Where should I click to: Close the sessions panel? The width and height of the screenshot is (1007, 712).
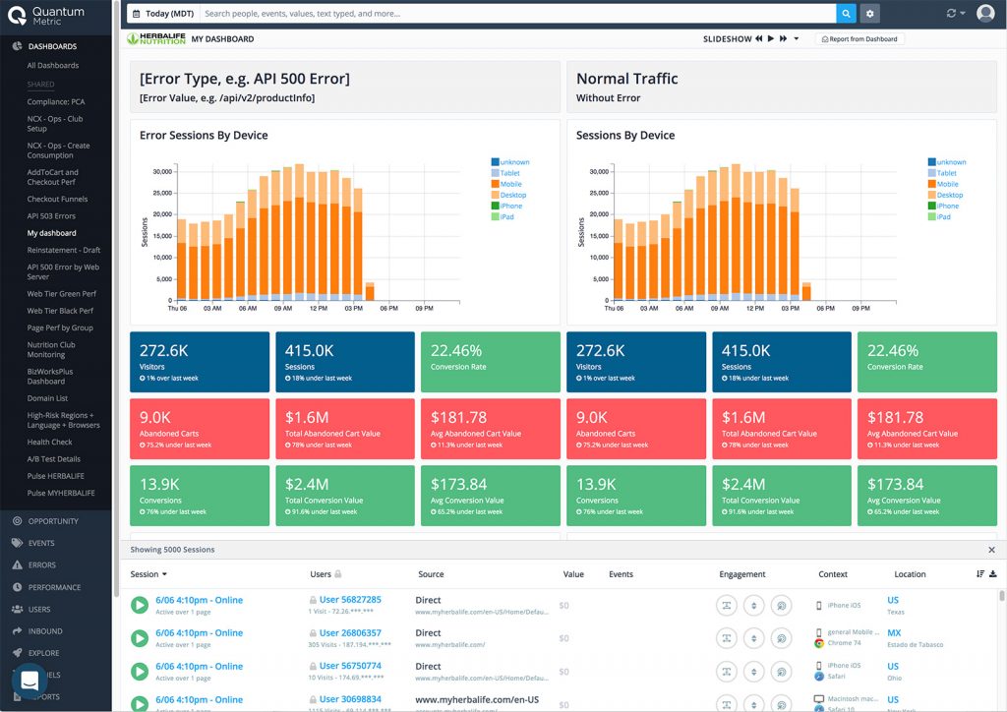(991, 550)
